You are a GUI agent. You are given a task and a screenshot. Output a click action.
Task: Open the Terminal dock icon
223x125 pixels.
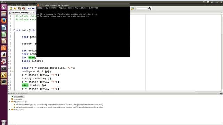pyautogui.click(x=4, y=68)
